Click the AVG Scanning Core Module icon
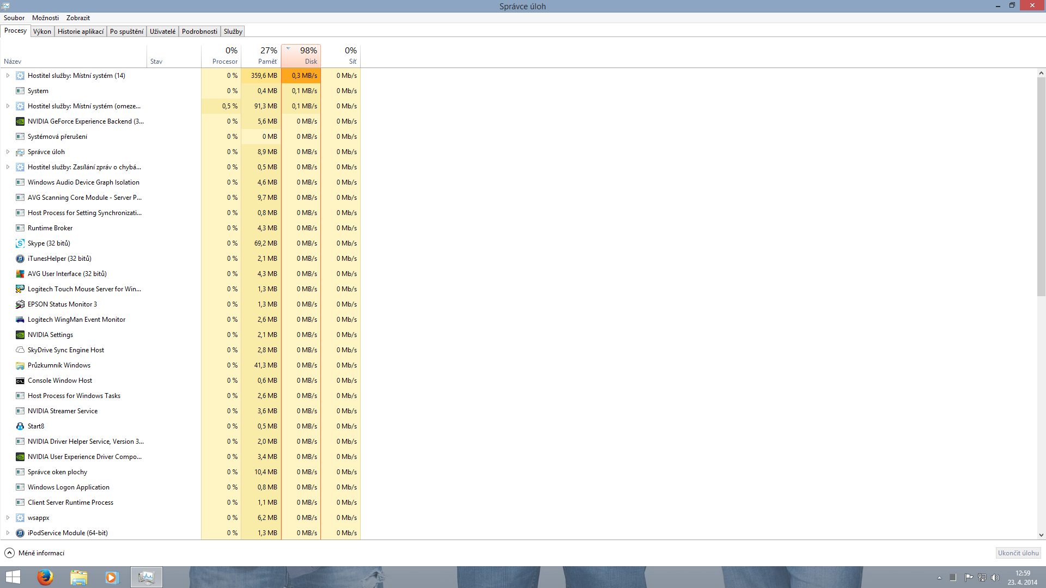 (20, 198)
